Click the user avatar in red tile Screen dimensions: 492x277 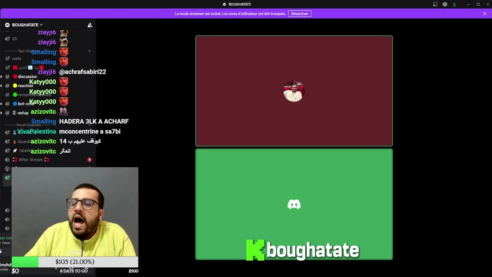294,91
